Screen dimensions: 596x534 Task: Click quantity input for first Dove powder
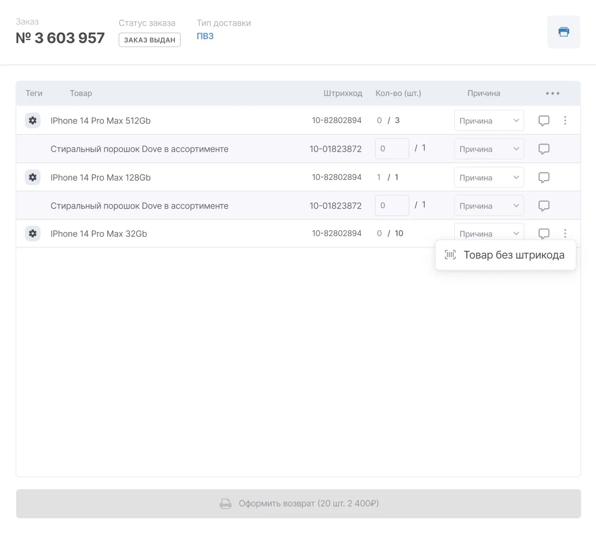click(392, 149)
